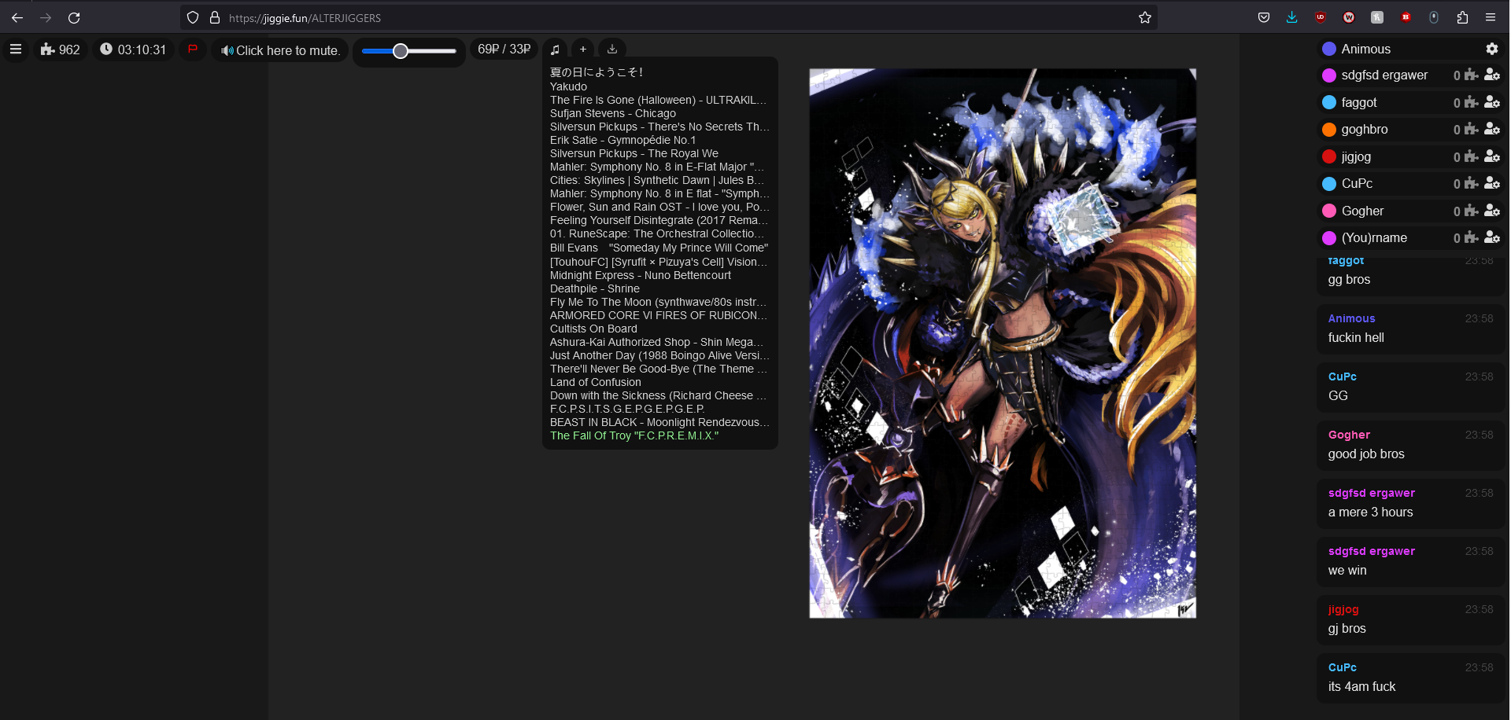Image resolution: width=1511 pixels, height=720 pixels.
Task: Click the jiggie.fun URL address field
Action: [x=668, y=17]
